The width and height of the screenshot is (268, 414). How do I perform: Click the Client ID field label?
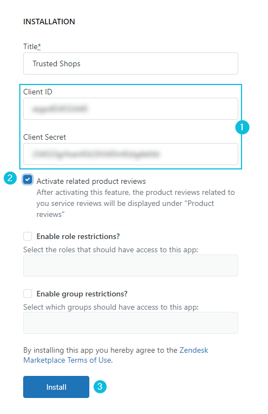click(37, 92)
